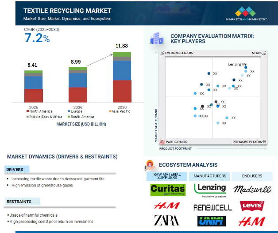Click the Pervasive Players quadrant icon

pos(264,141)
